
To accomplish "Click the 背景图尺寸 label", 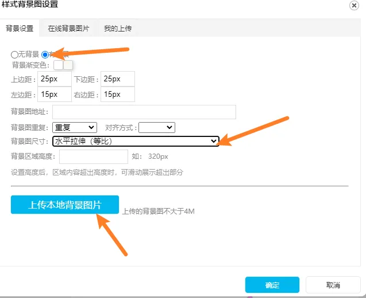I will pyautogui.click(x=29, y=141).
